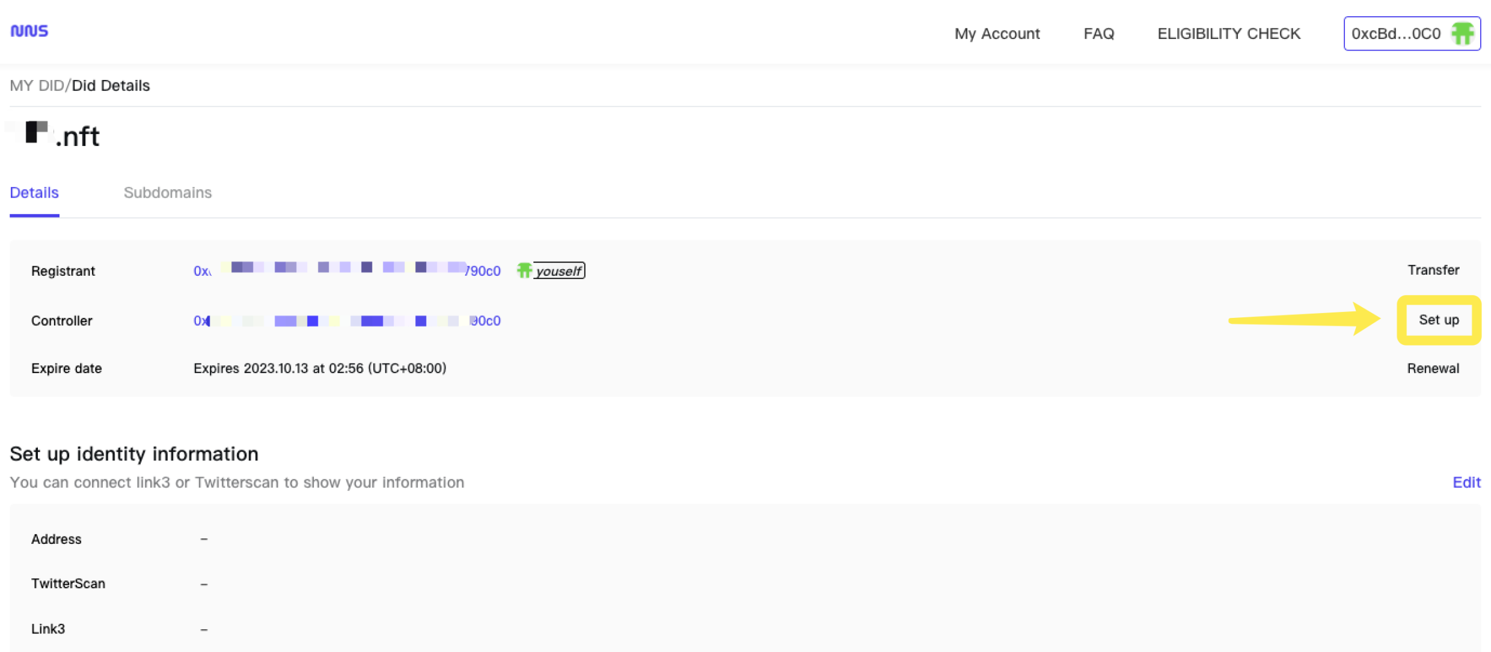1491x652 pixels.
Task: Click the youself badge label
Action: click(x=559, y=271)
